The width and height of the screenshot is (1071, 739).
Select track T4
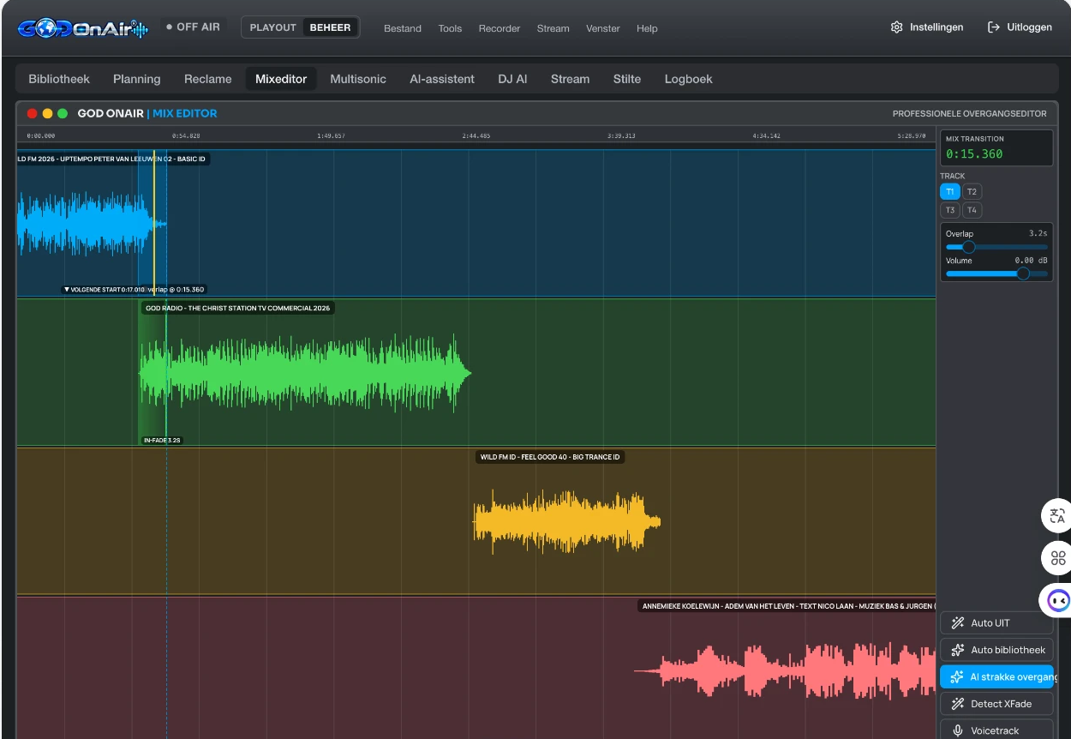click(972, 210)
